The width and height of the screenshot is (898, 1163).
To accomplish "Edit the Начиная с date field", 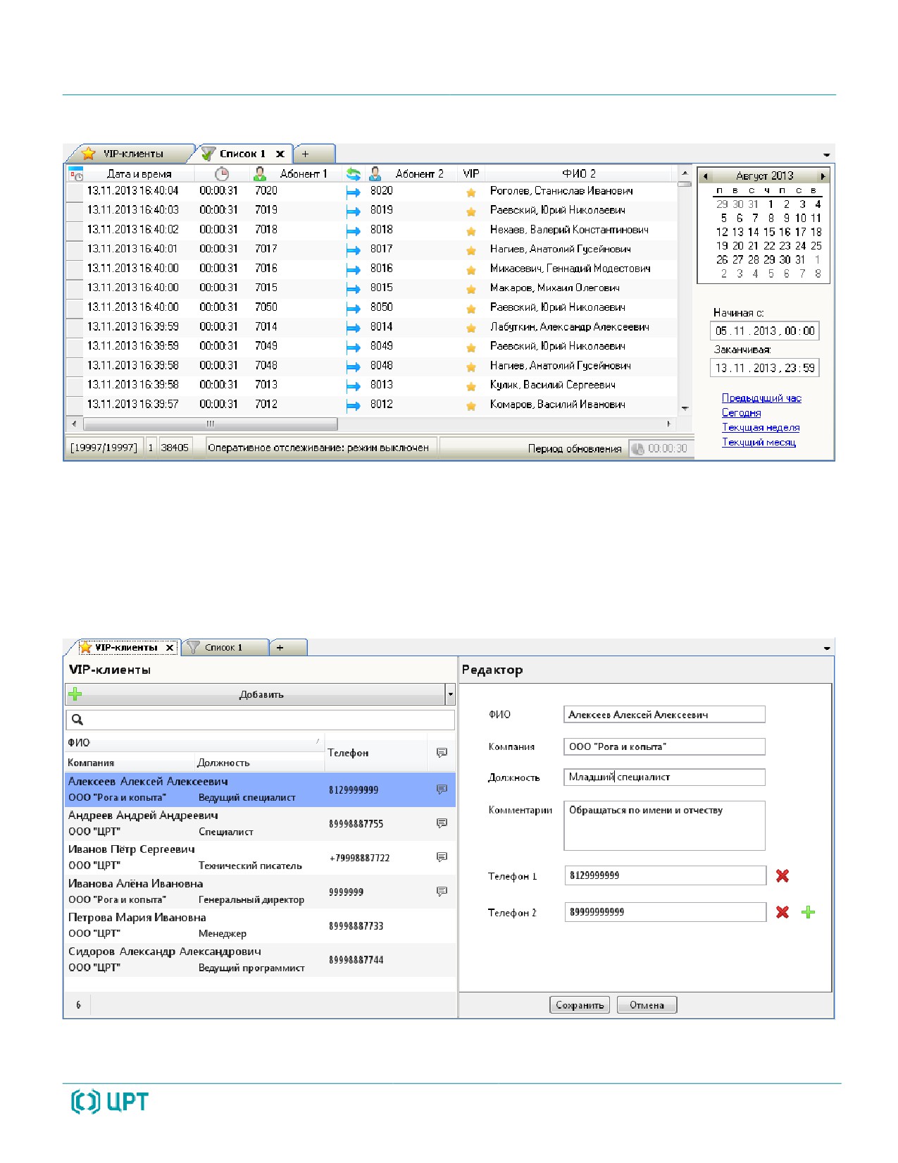I will [764, 331].
